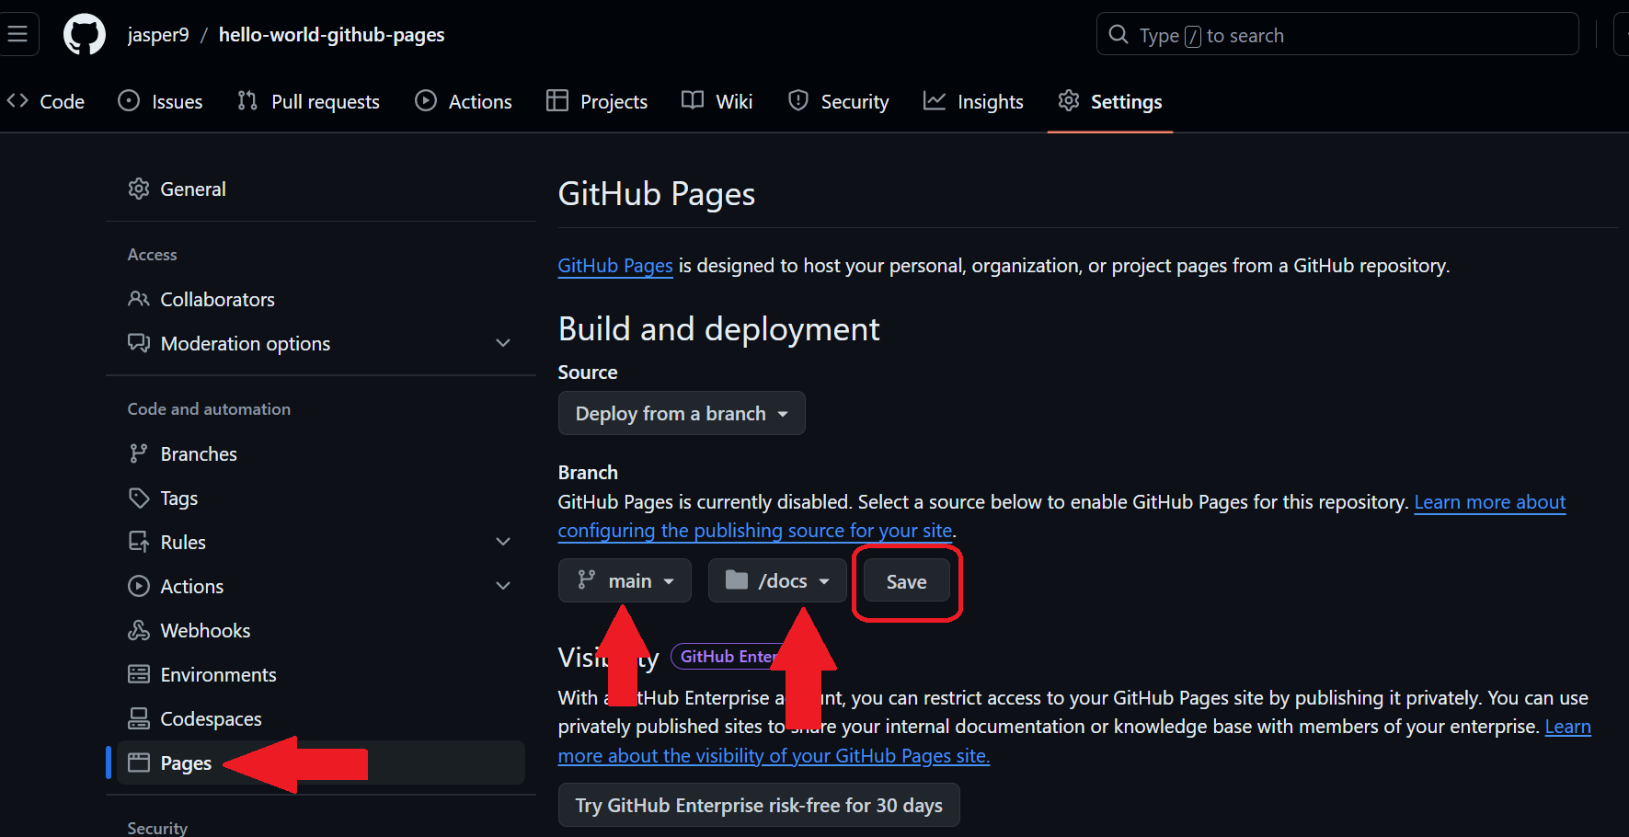
Task: Click Try GitHub Enterprise risk-free button
Action: (758, 805)
